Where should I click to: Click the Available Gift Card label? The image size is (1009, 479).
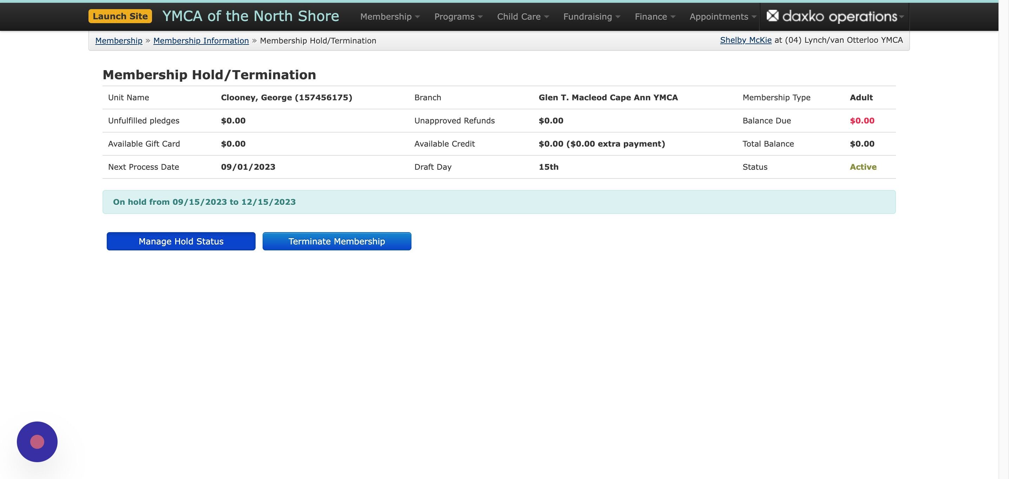click(144, 144)
